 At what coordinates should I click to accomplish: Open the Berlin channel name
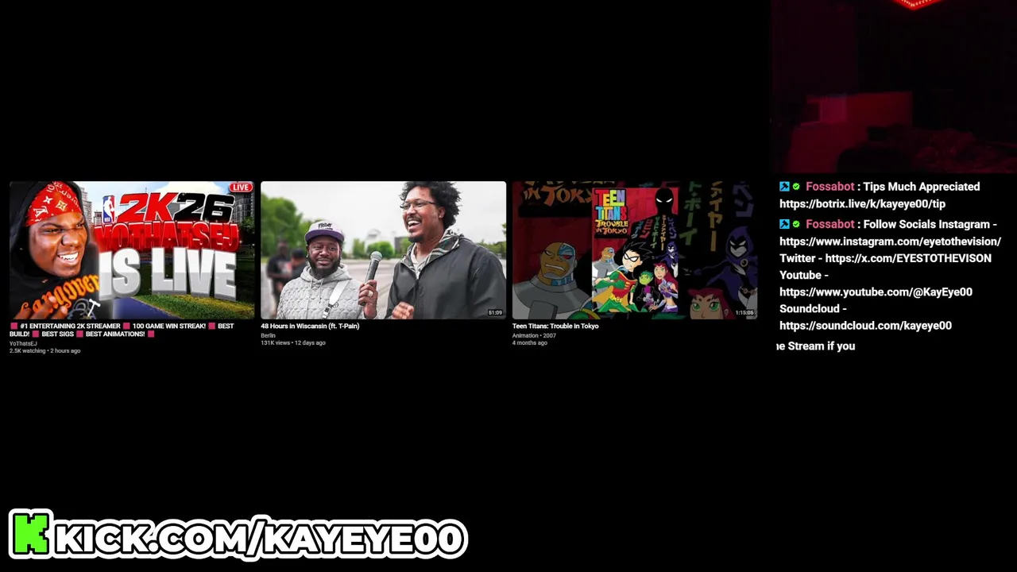coord(268,335)
